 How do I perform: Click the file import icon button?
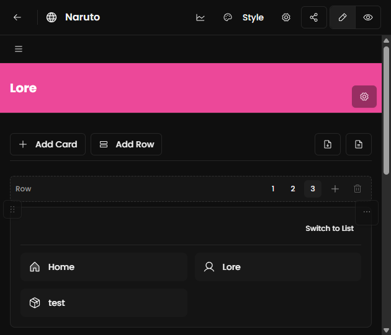328,144
